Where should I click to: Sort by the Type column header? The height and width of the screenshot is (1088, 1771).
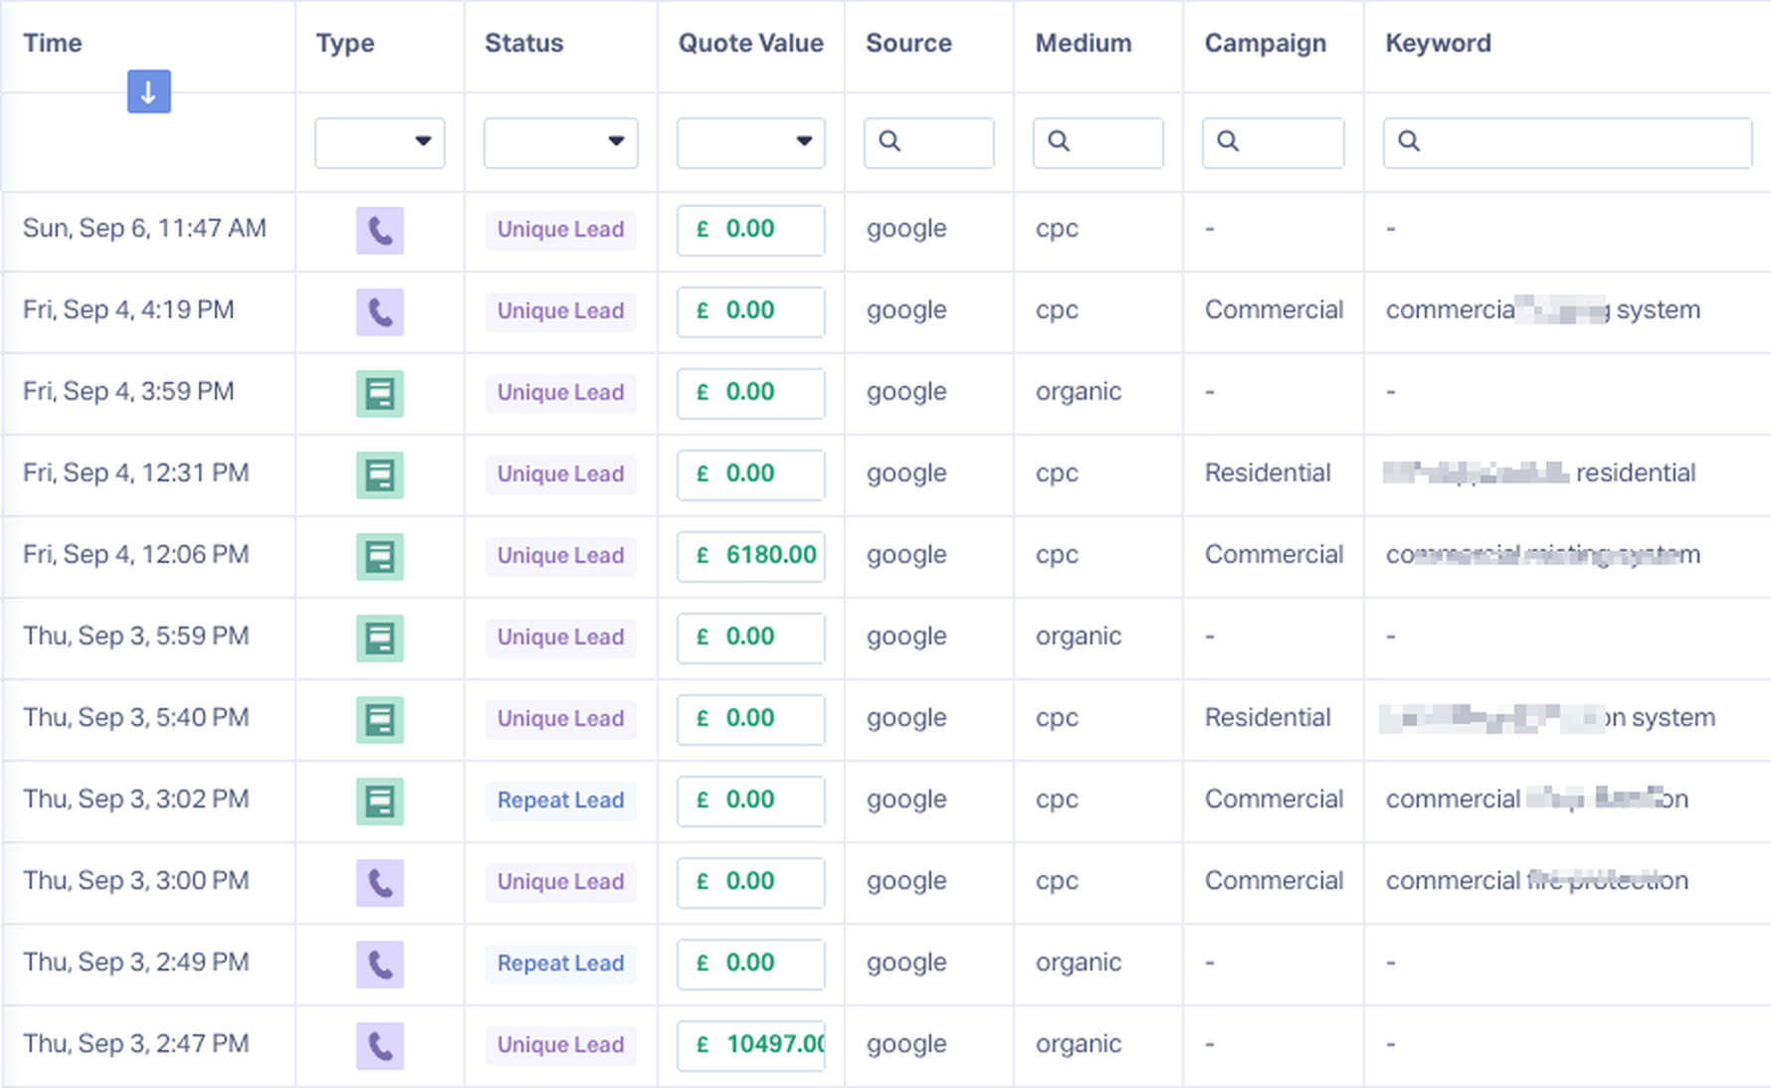tap(345, 43)
